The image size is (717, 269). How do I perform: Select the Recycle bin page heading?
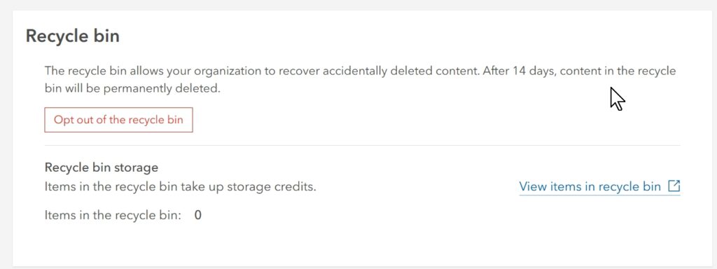73,36
